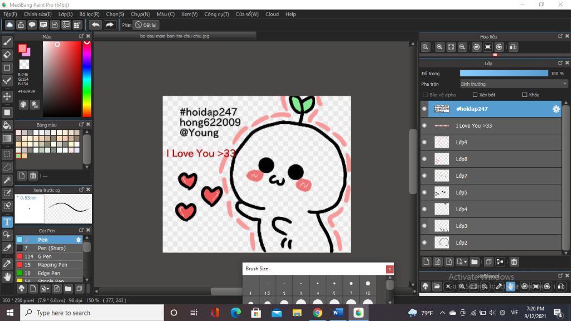The image size is (571, 321).
Task: Toggle visibility of Lớp9 layer
Action: point(424,142)
